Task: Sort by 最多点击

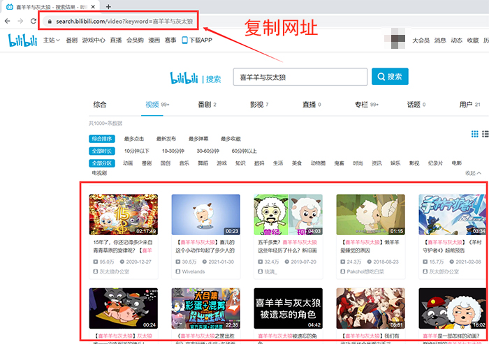Action: (134, 139)
